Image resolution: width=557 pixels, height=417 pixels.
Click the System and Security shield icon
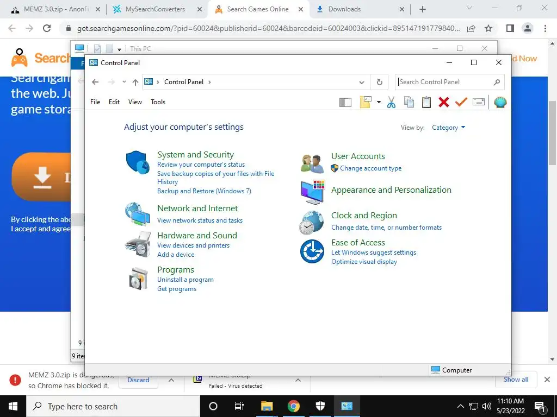point(138,162)
